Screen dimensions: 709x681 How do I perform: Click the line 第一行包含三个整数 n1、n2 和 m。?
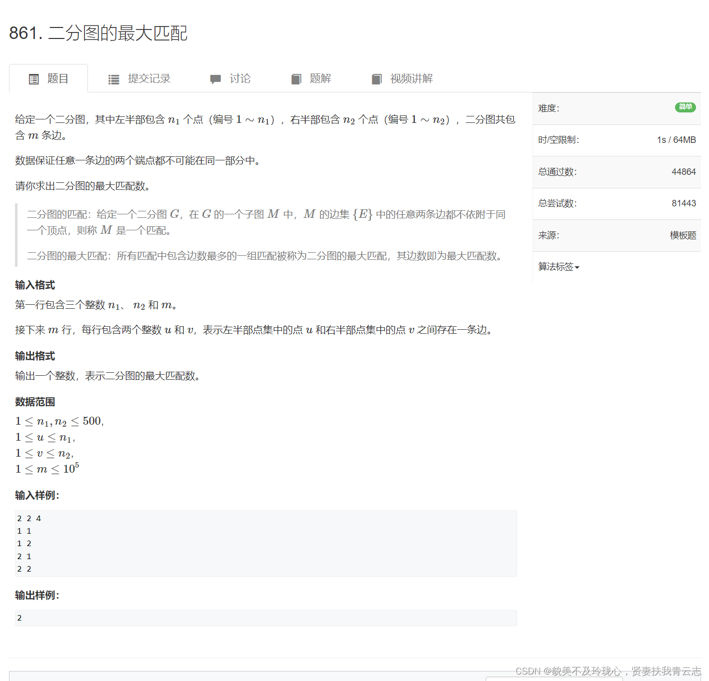(97, 305)
